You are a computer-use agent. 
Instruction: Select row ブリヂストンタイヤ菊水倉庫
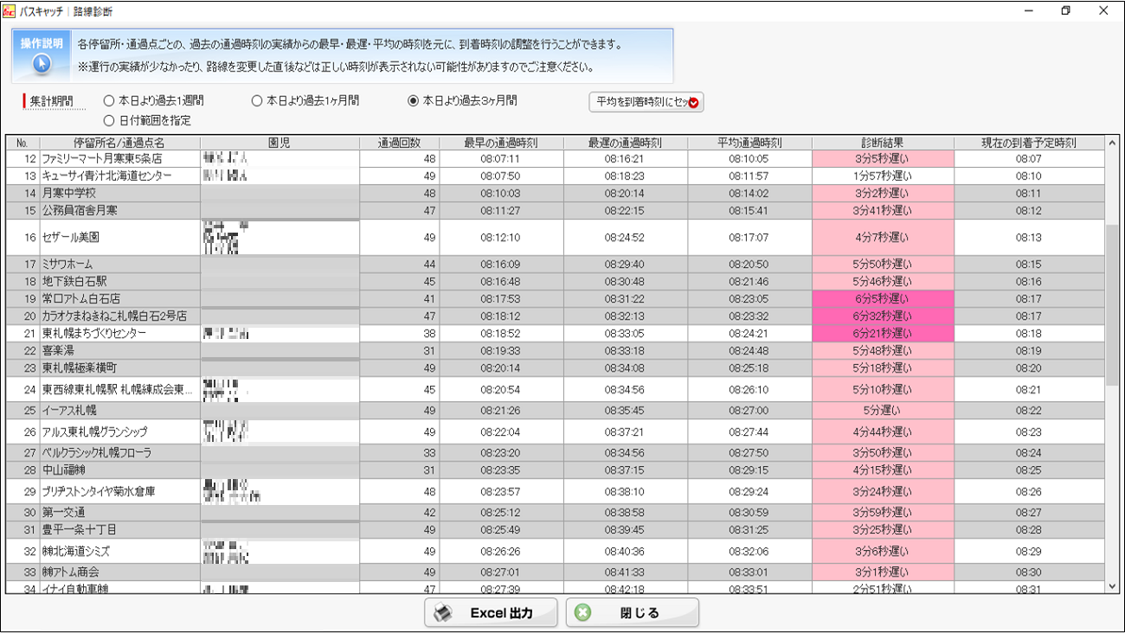pos(556,491)
